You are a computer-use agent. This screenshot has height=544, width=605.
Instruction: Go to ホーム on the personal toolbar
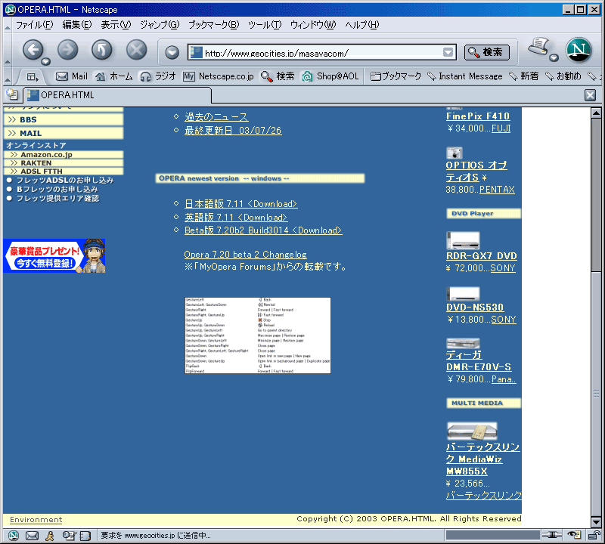pyautogui.click(x=114, y=76)
